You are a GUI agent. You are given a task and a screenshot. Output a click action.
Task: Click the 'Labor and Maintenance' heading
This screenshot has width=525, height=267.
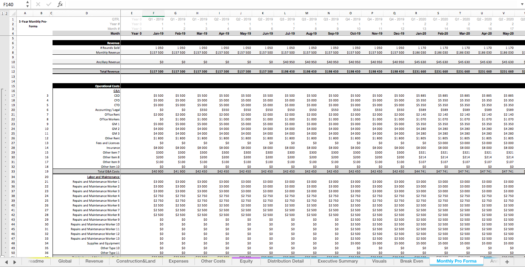pyautogui.click(x=103, y=177)
